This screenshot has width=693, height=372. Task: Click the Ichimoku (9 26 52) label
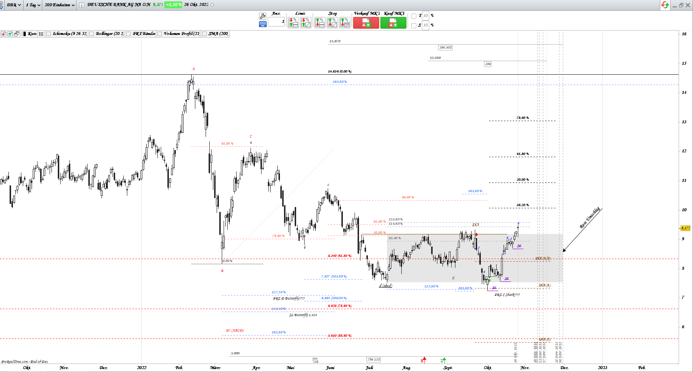pos(70,34)
